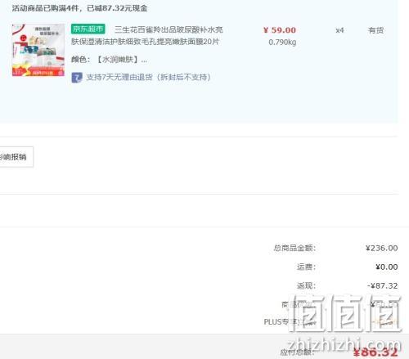Click the ¥59.00 unit price
Image resolution: width=409 pixels, height=359 pixels.
point(280,30)
